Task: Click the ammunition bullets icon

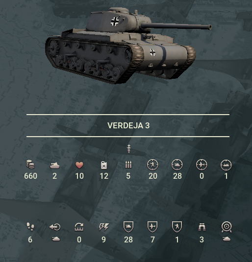Action: [x=128, y=165]
